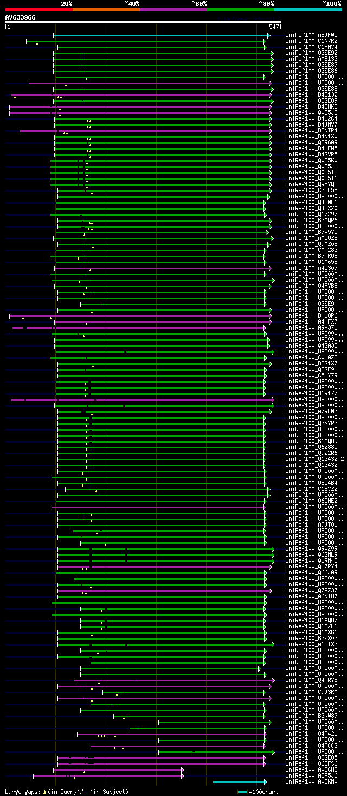Select the UniRef100_Q4SA32 label
The image size is (347, 796).
(311, 346)
